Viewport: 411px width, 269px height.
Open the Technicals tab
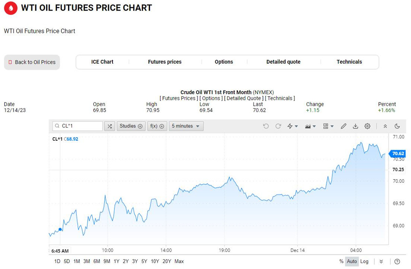[x=349, y=62]
